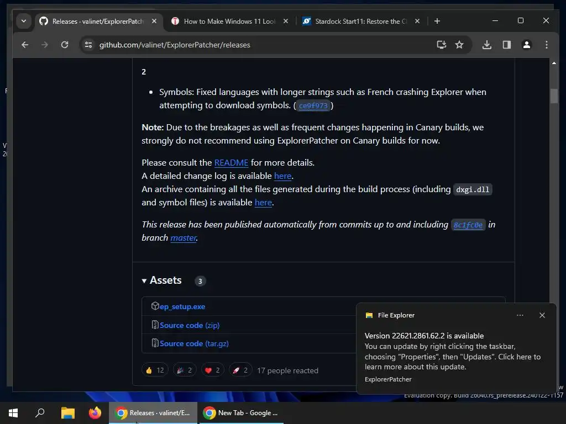
Task: Close the Releases ExplorerPatcher tab
Action: (154, 22)
